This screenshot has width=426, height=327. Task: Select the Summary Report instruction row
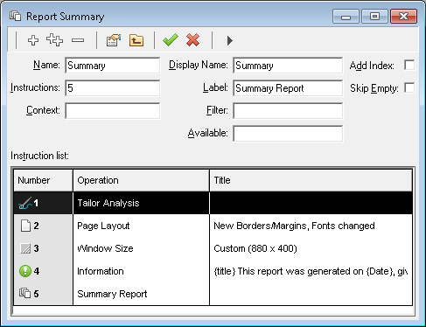(x=213, y=294)
